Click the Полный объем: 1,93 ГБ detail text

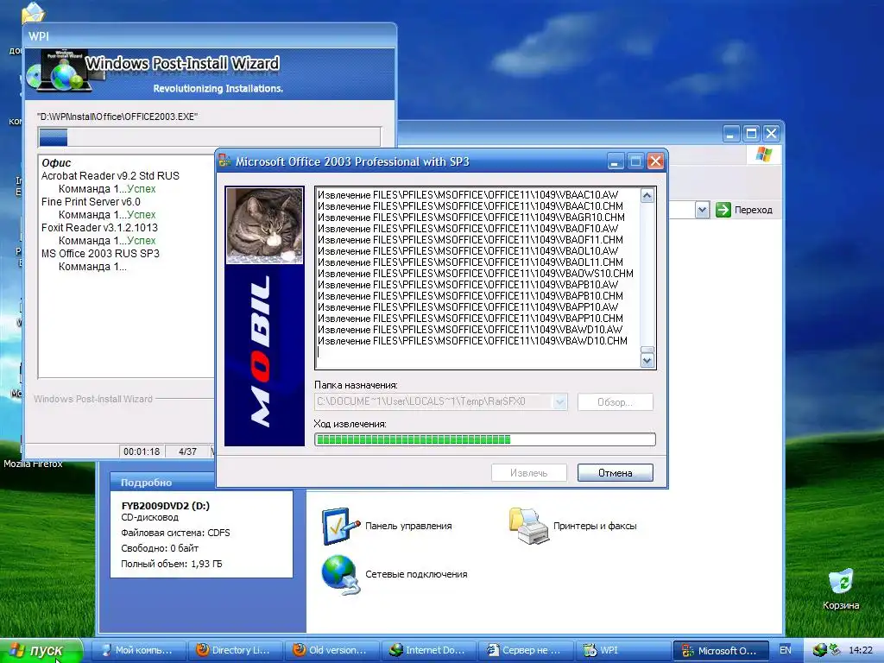pos(172,564)
